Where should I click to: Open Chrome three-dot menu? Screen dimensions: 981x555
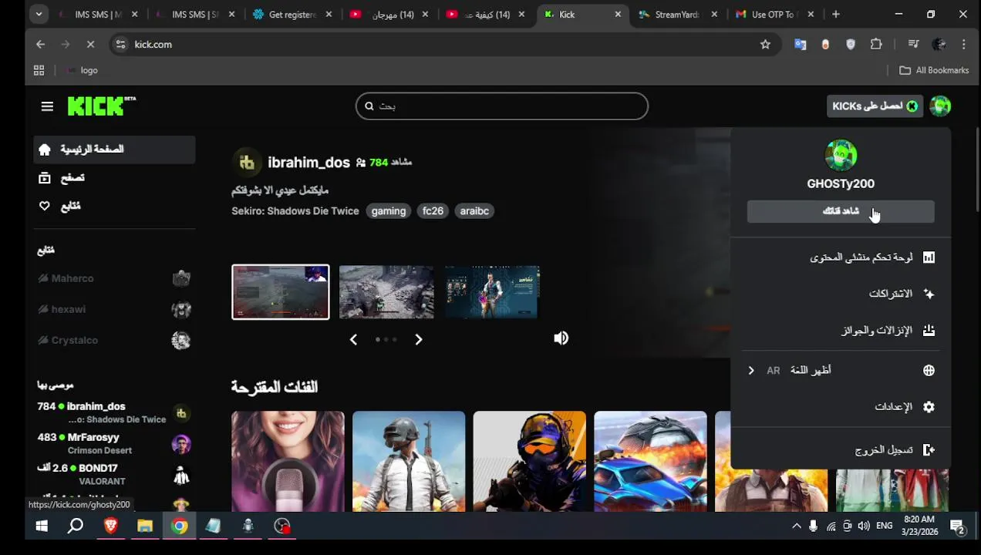[964, 45]
